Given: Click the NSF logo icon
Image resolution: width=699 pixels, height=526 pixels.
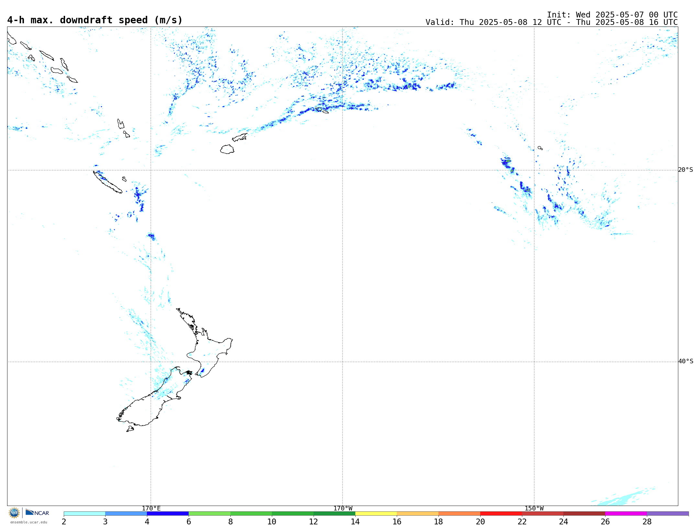Looking at the screenshot, I should (x=14, y=513).
